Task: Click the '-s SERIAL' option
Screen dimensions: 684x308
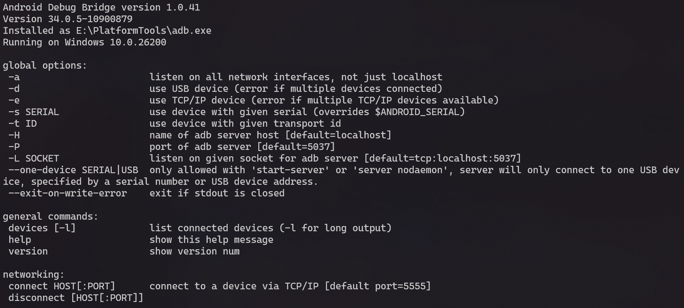Action: click(x=34, y=112)
